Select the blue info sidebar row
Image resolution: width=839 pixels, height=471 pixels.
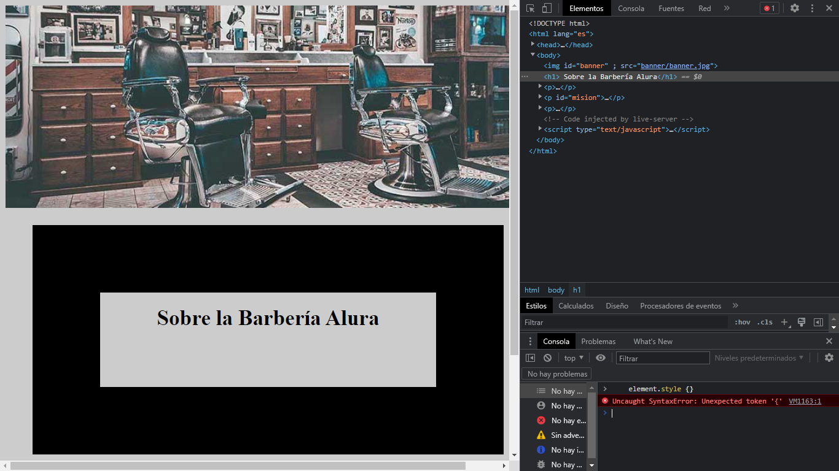pyautogui.click(x=554, y=450)
